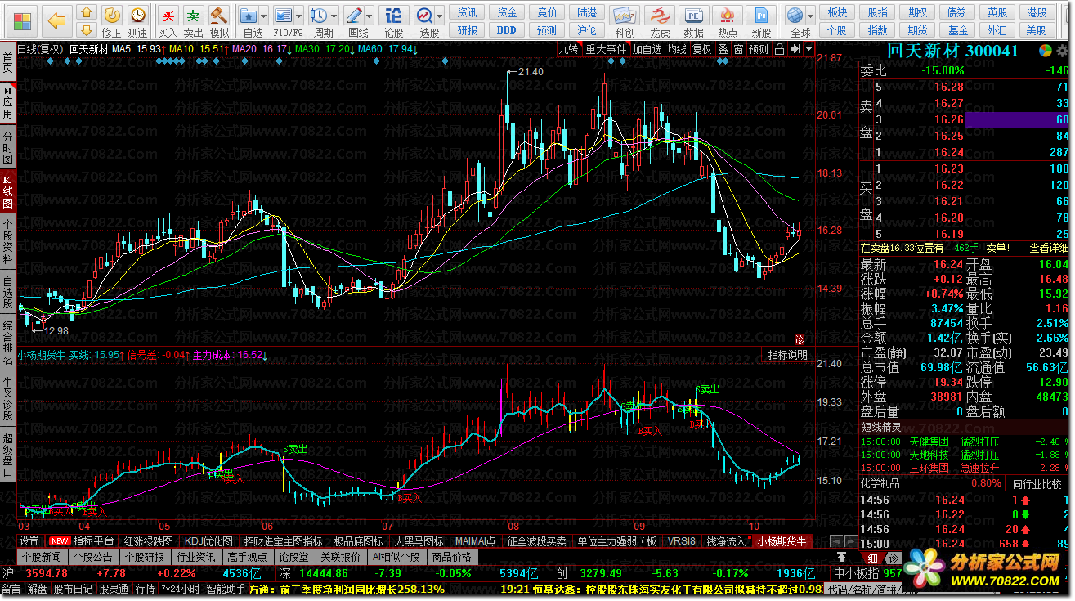The height and width of the screenshot is (601, 1075).
Task: Click the red 诊 diagnosis icon on the chart
Action: [x=799, y=339]
